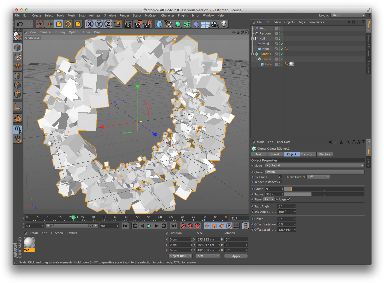Collapse the Cloner.1 tree item
Viewport: 384px width, 283px height.
click(x=253, y=54)
